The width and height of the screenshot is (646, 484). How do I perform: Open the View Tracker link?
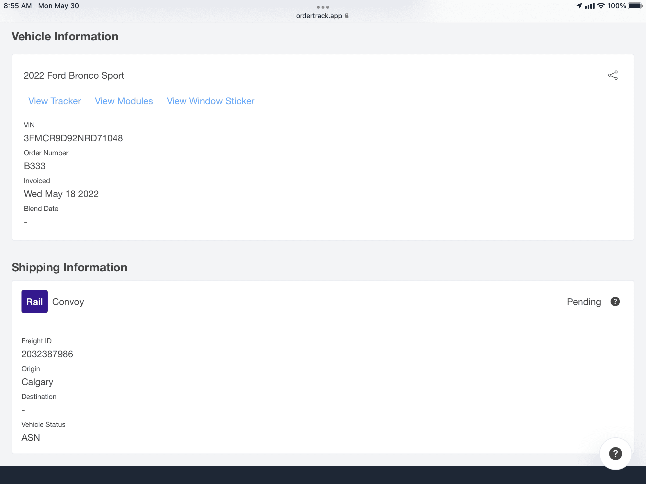pos(55,101)
